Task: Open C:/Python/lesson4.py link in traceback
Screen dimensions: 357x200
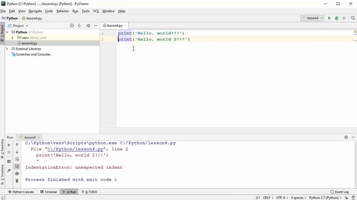Action: click(75, 149)
